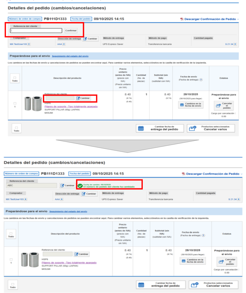The image size is (246, 293).
Task: Click the PDF icon in upper order panel
Action: 182,19
